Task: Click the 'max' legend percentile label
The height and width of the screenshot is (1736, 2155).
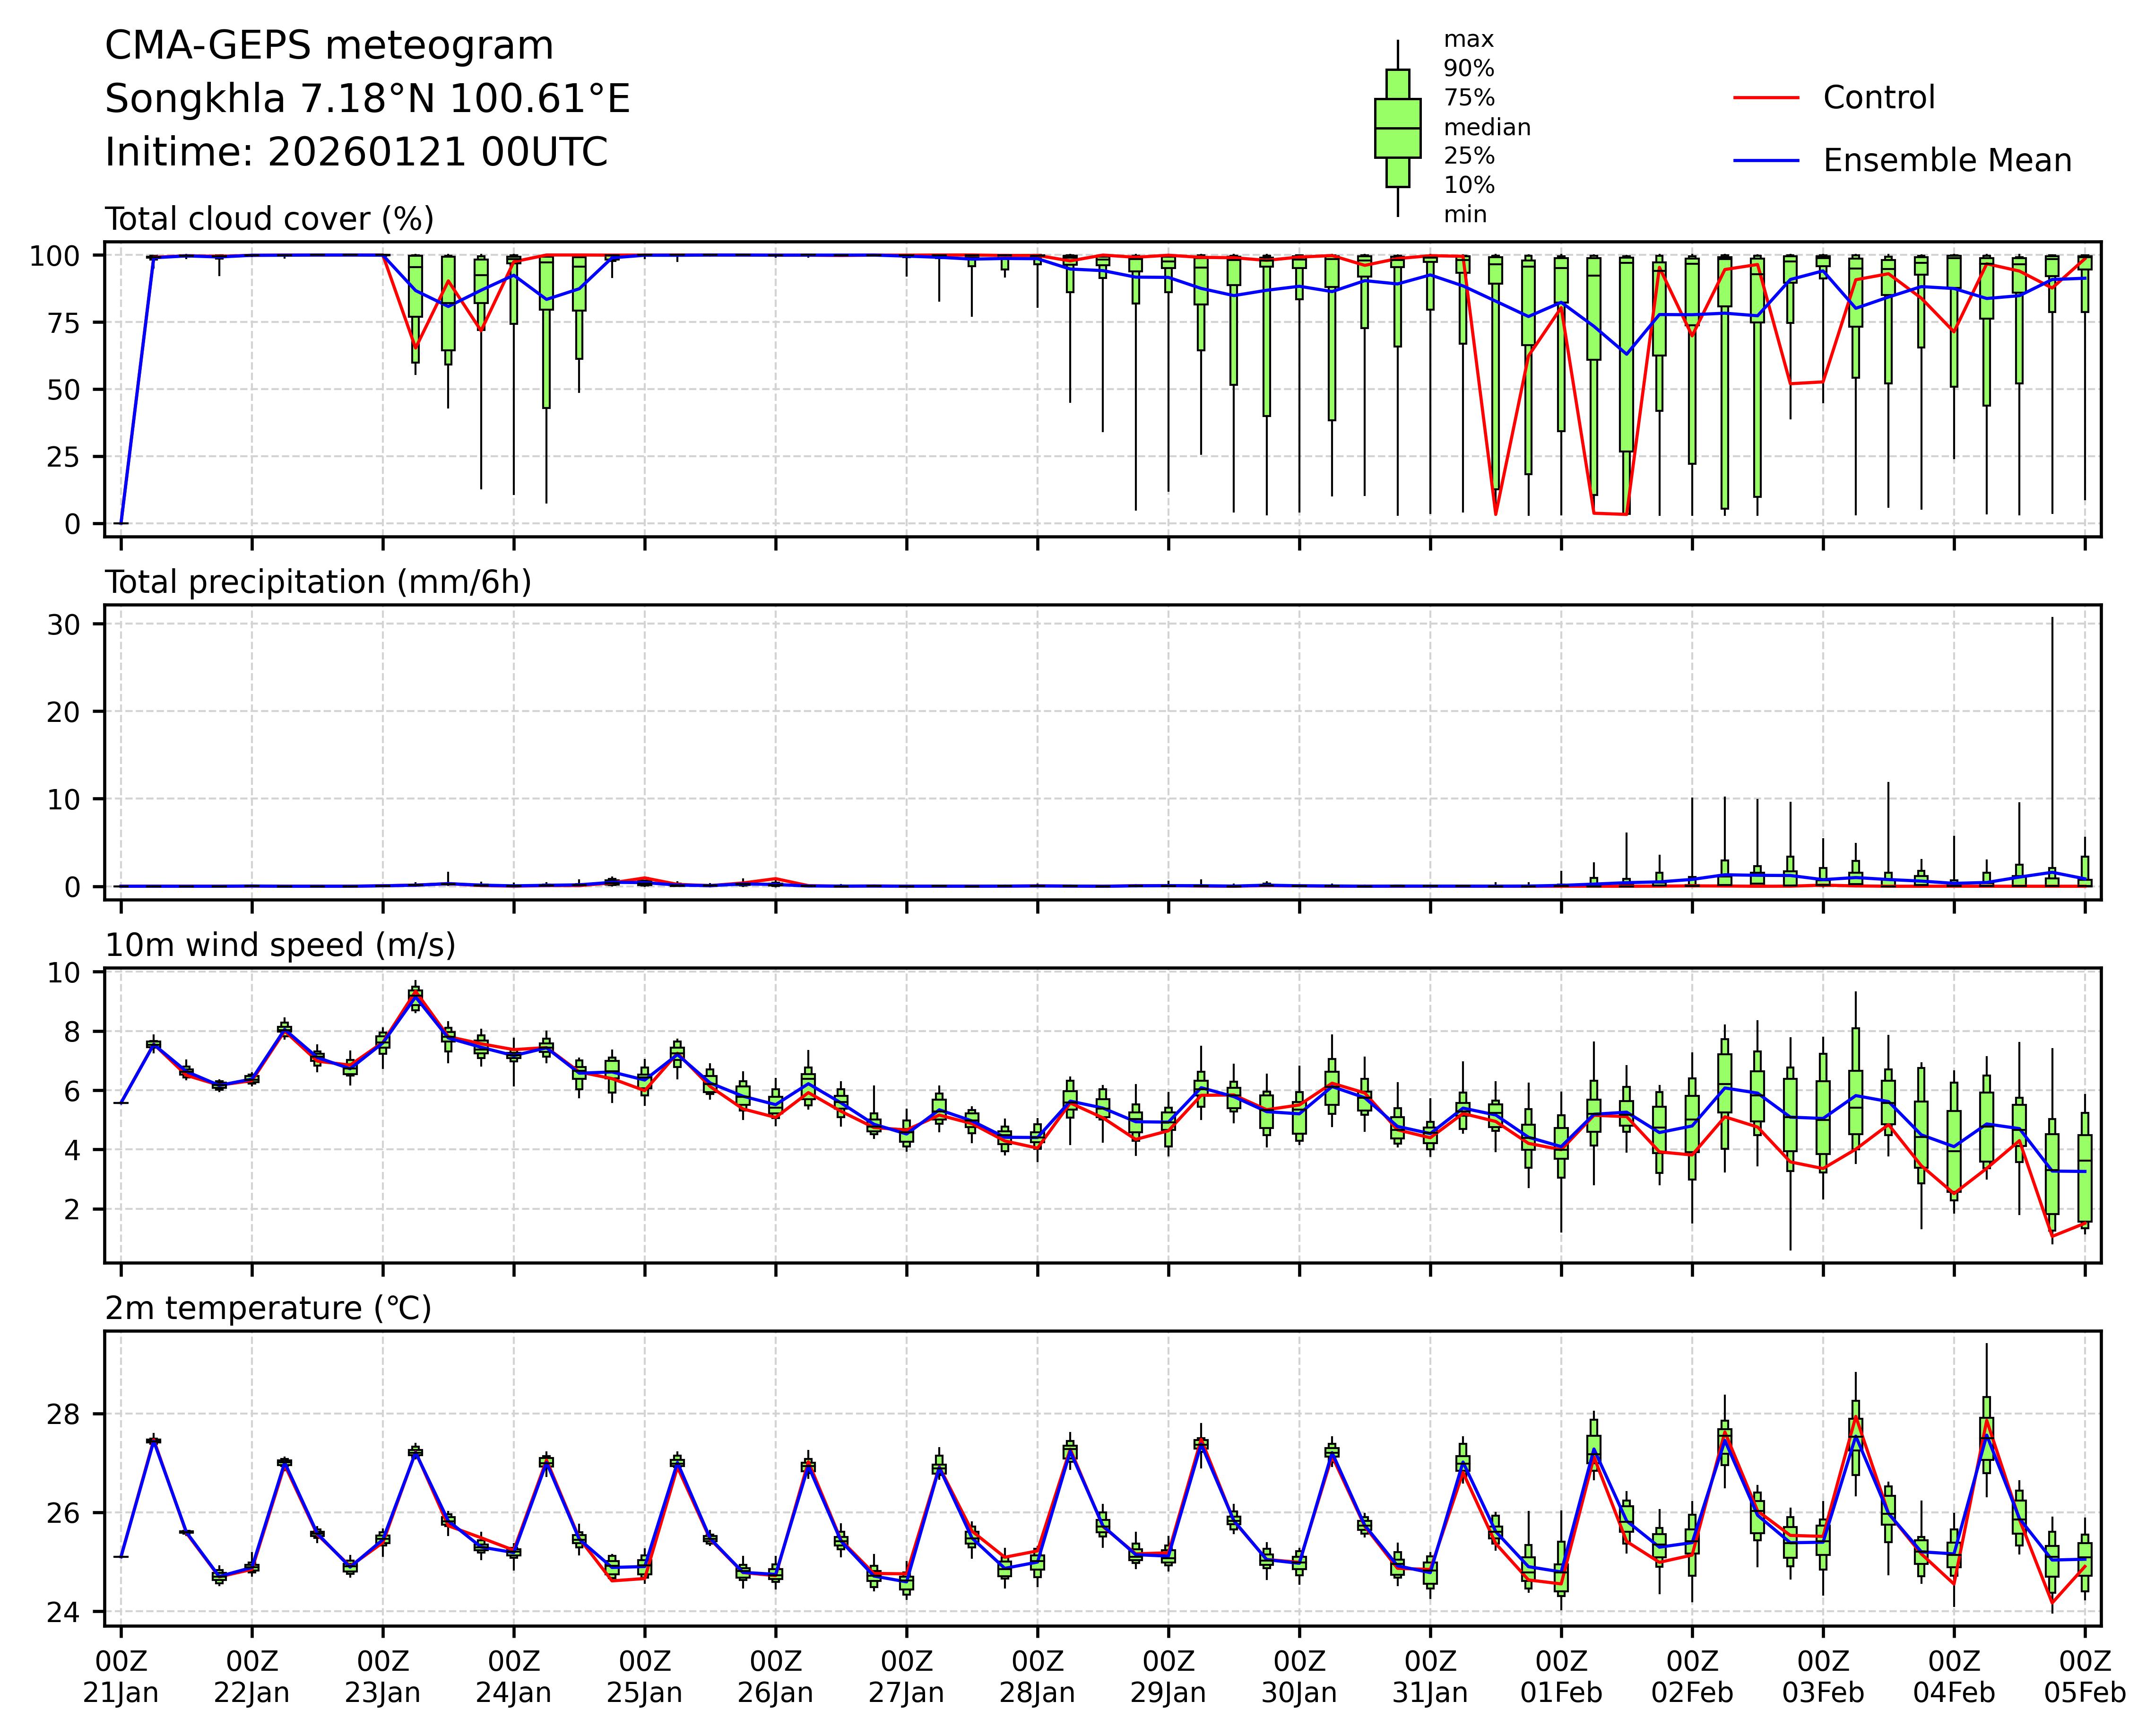Action: (x=1468, y=40)
